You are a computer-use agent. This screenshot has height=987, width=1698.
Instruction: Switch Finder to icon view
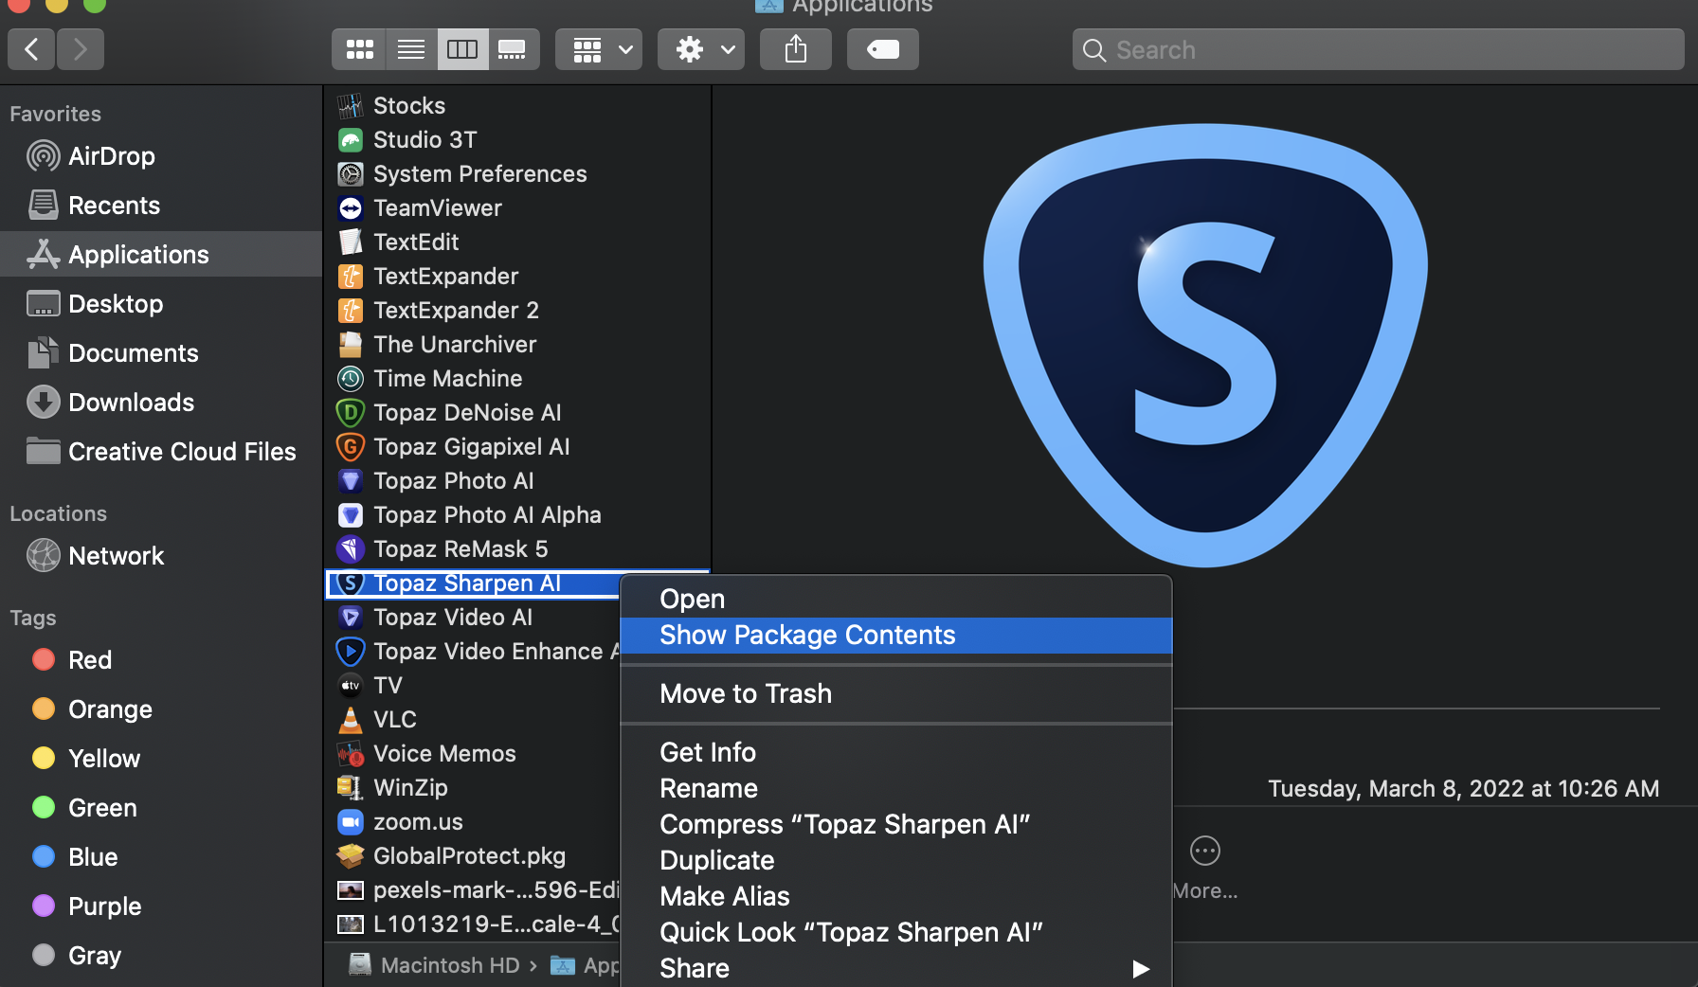click(359, 49)
